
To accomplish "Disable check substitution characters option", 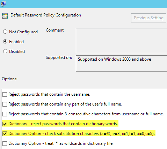I will (5, 134).
